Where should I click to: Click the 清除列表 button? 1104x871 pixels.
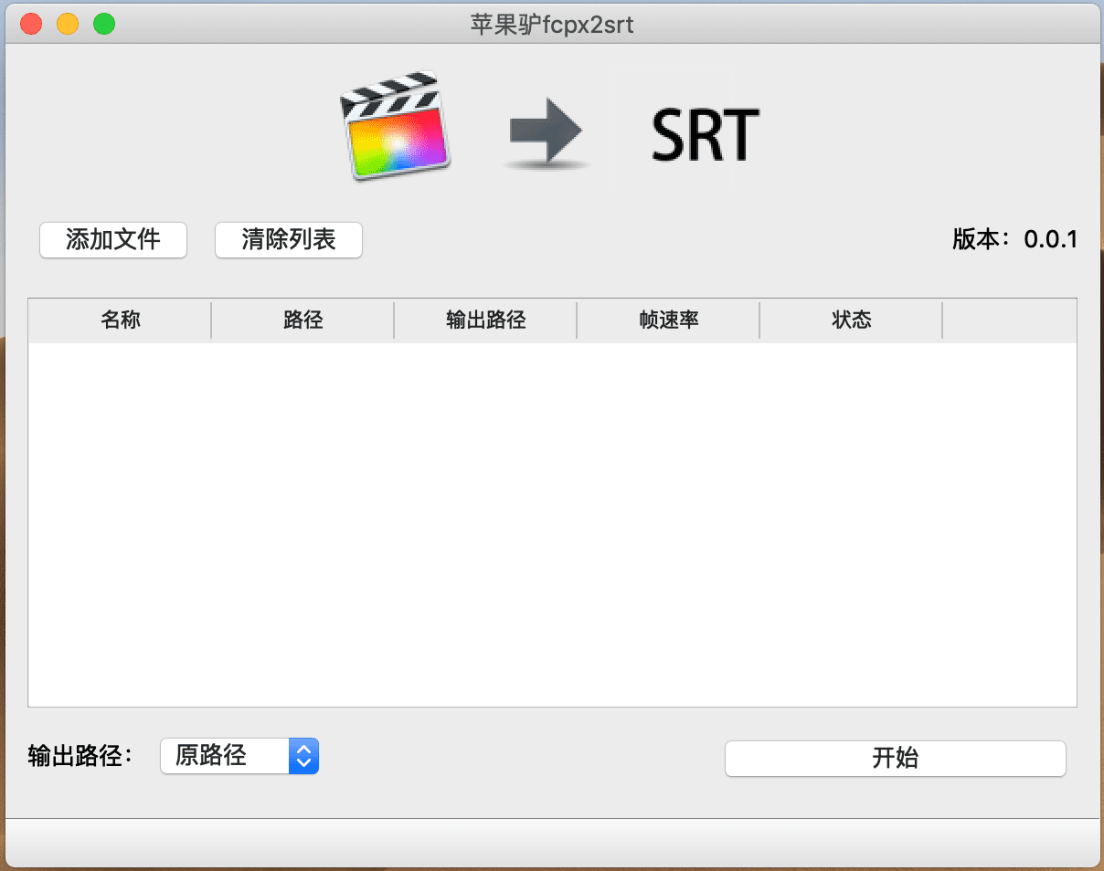point(289,240)
